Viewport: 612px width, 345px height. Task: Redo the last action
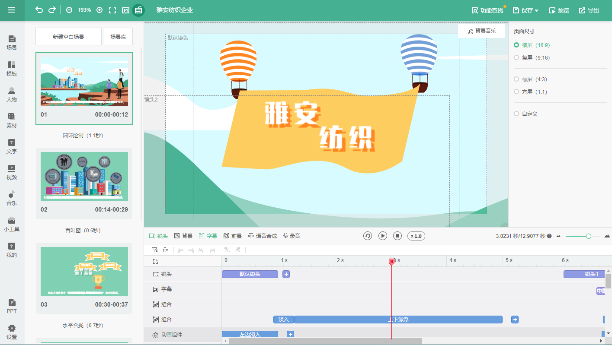coord(52,10)
